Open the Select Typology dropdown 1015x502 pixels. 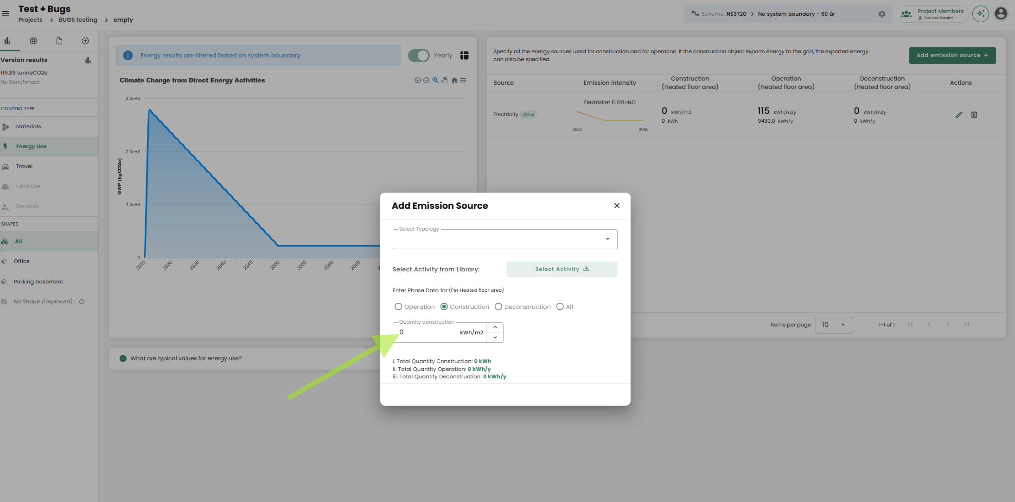504,239
